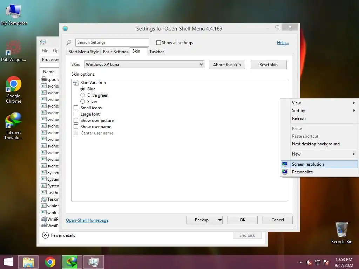Click the Windows Start button
The height and width of the screenshot is (269, 359).
(8, 262)
